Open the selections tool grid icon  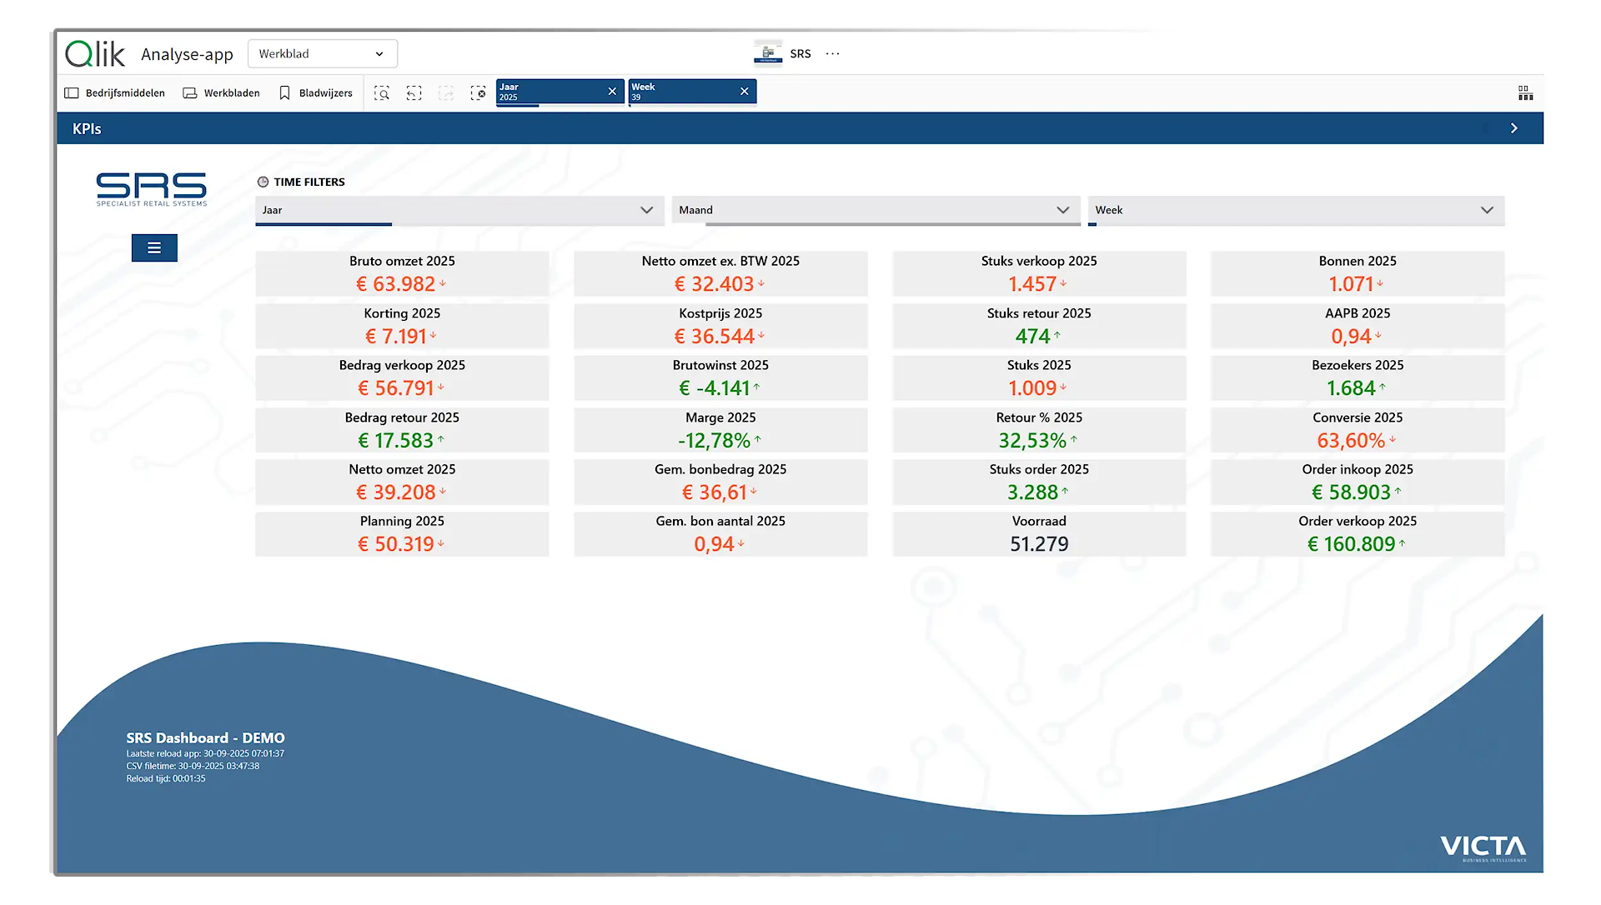[1525, 93]
